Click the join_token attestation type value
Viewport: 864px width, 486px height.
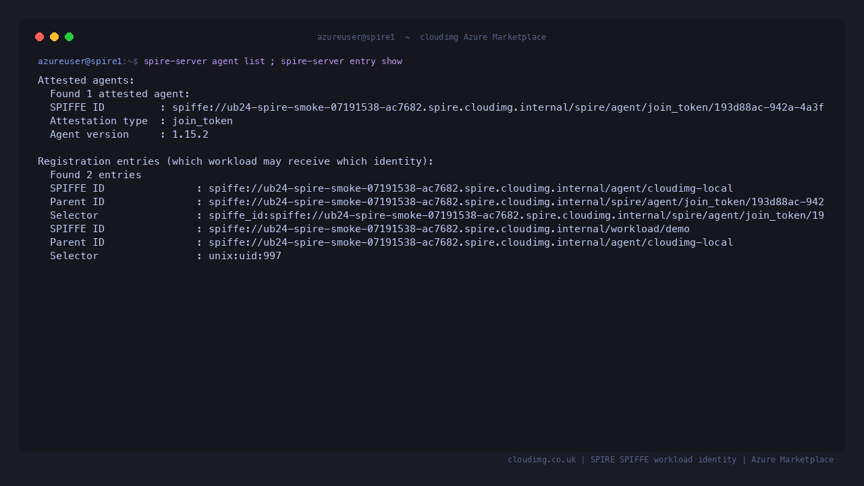click(x=202, y=121)
